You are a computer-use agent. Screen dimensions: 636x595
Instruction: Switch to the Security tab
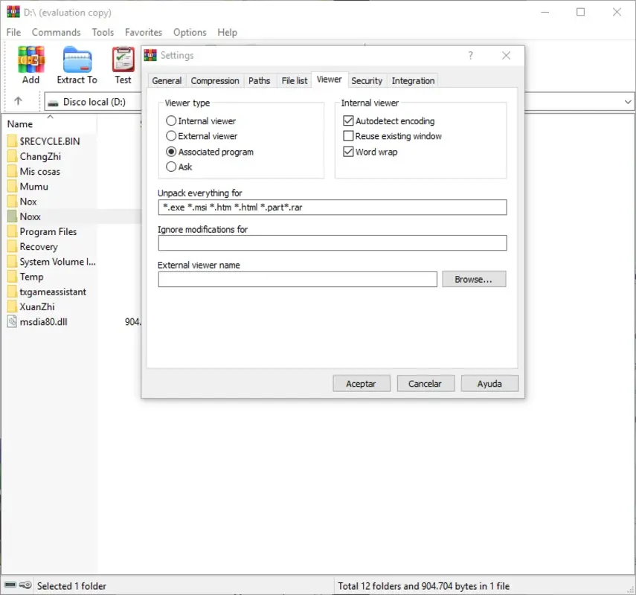[367, 80]
